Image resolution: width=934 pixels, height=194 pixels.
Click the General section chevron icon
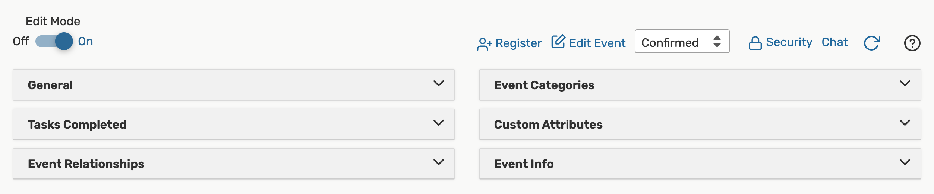tap(439, 83)
